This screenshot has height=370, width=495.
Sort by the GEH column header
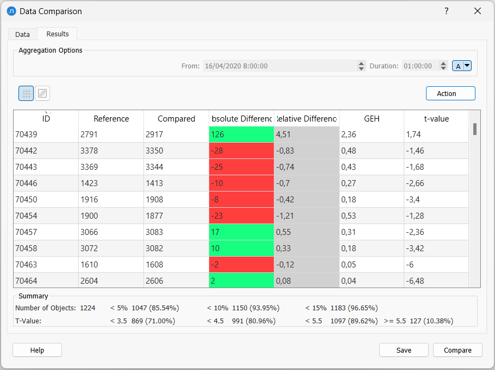371,118
